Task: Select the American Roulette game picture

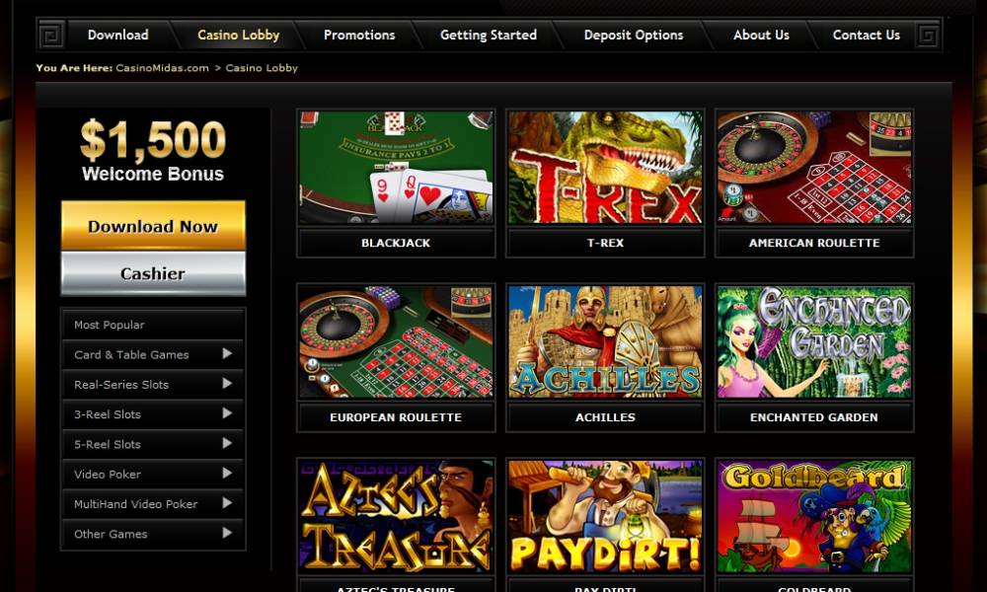Action: pos(814,168)
